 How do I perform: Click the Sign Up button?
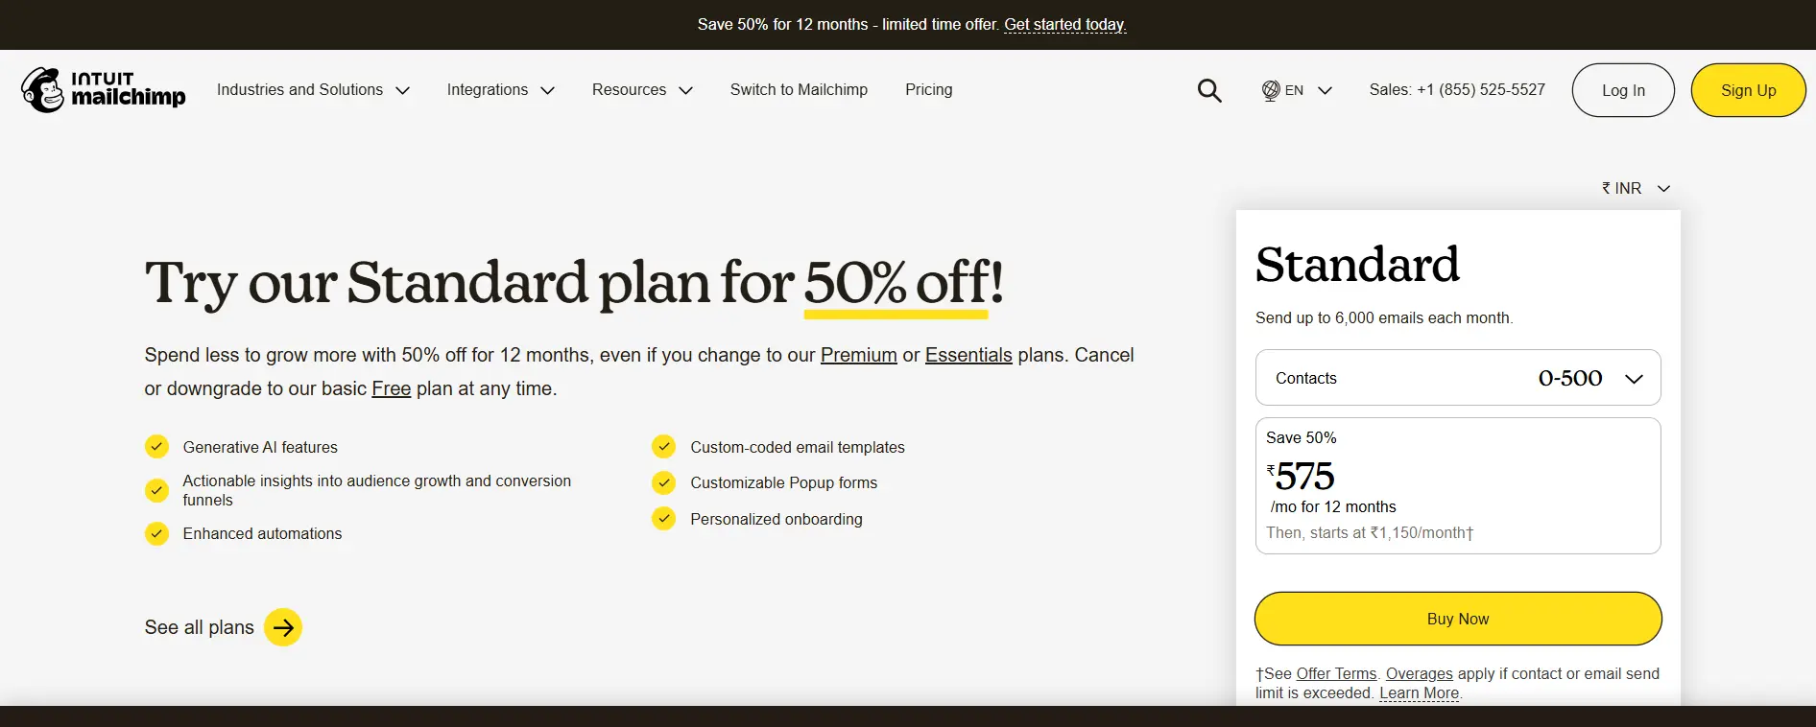[x=1748, y=90]
